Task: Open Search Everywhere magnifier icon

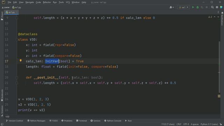Action: (x=212, y=7)
